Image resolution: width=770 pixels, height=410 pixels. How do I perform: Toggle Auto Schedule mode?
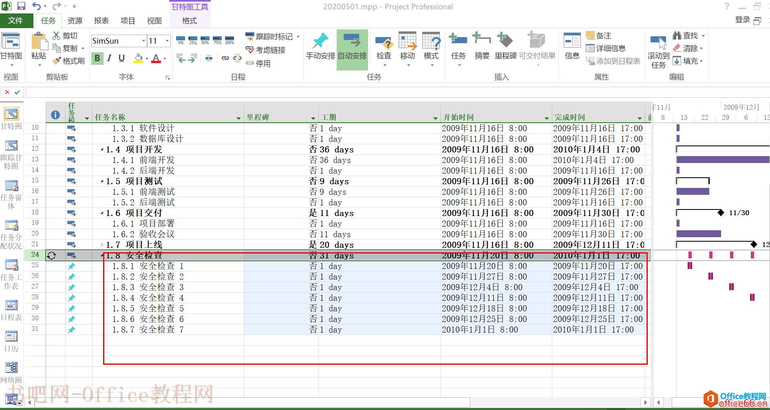coord(352,49)
